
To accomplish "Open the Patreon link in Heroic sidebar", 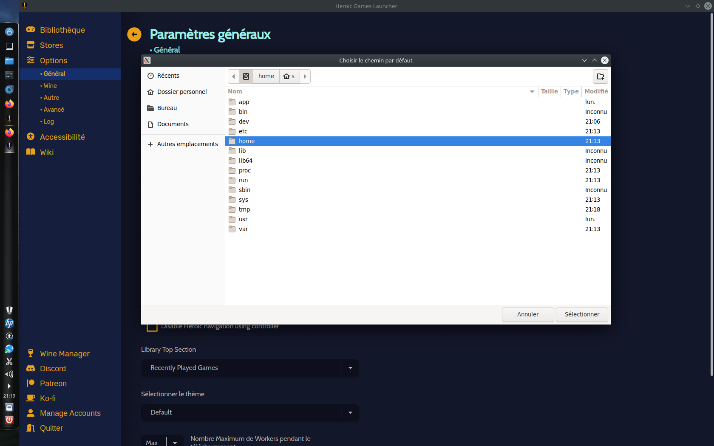I will (x=46, y=384).
